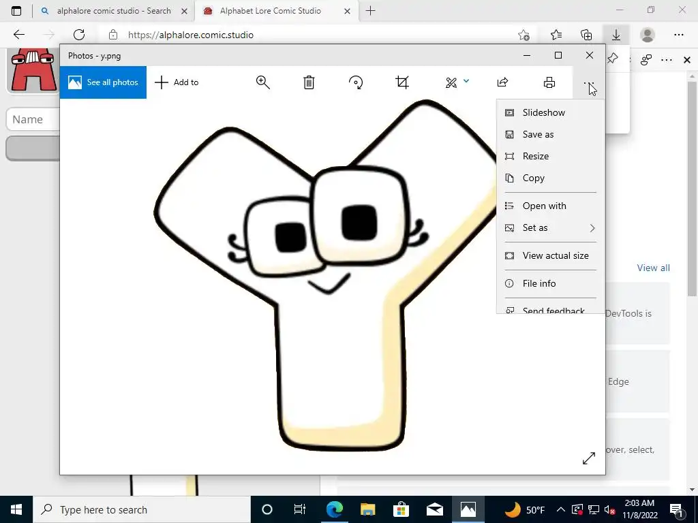This screenshot has width=698, height=523.
Task: Print the photo using the printer icon
Action: (x=549, y=82)
